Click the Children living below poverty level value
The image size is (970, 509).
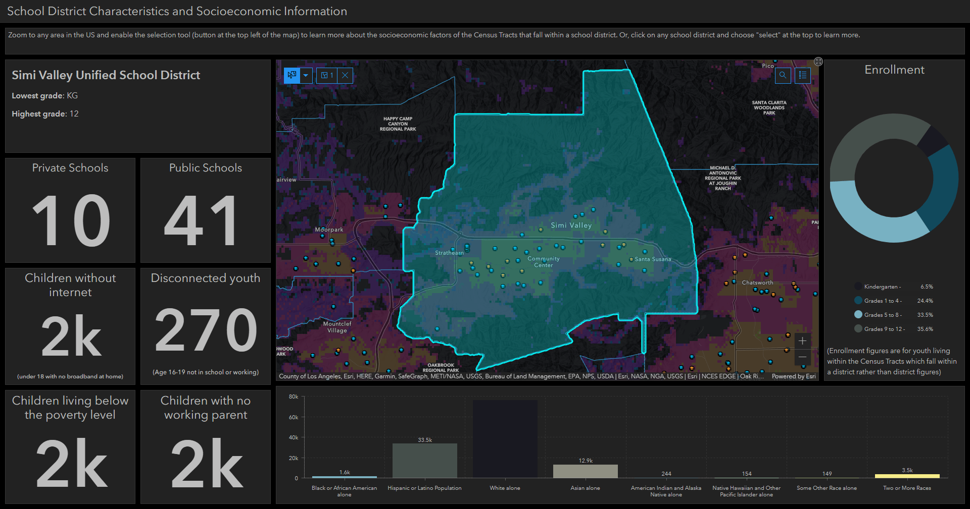[x=71, y=463]
